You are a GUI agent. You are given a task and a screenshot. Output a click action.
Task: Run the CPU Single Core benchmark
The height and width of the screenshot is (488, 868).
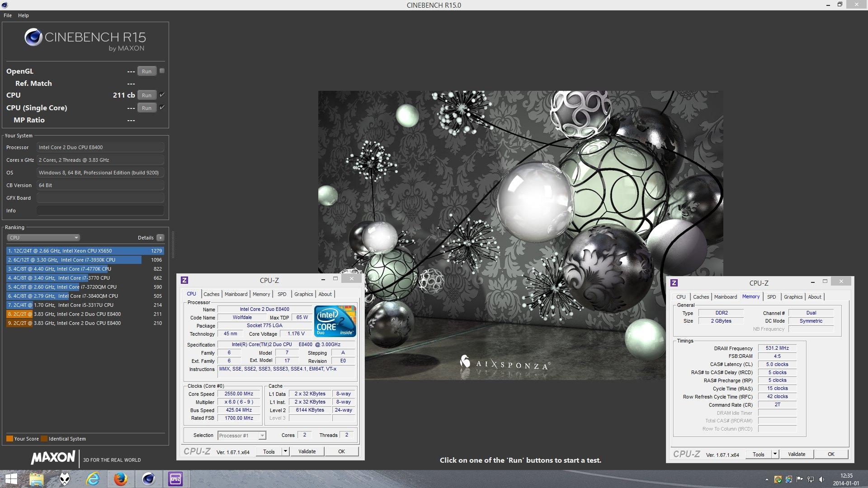(x=147, y=108)
